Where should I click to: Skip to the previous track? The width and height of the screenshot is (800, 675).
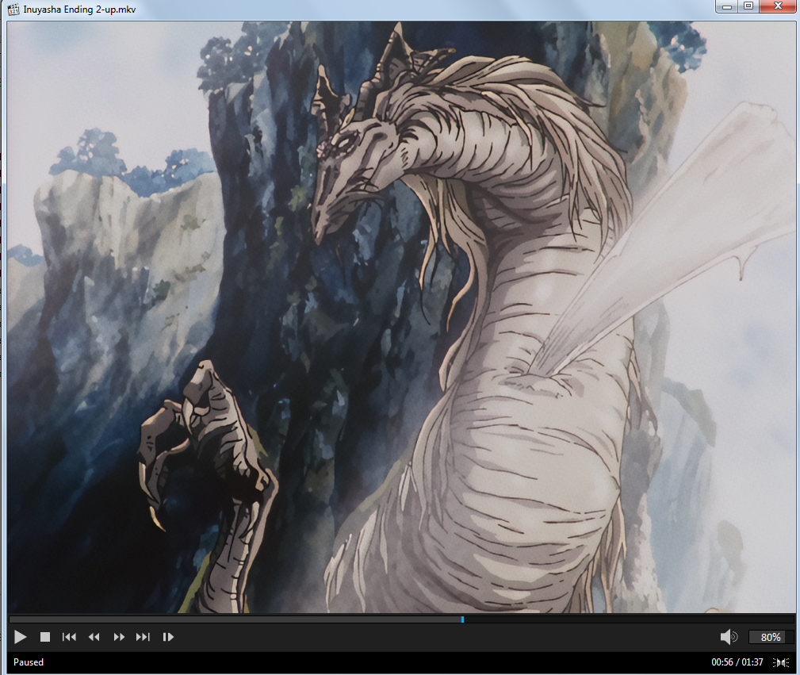(x=69, y=637)
